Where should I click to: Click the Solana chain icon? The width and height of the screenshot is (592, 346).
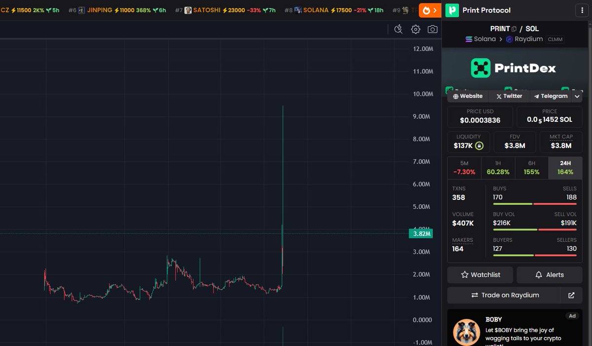[469, 39]
